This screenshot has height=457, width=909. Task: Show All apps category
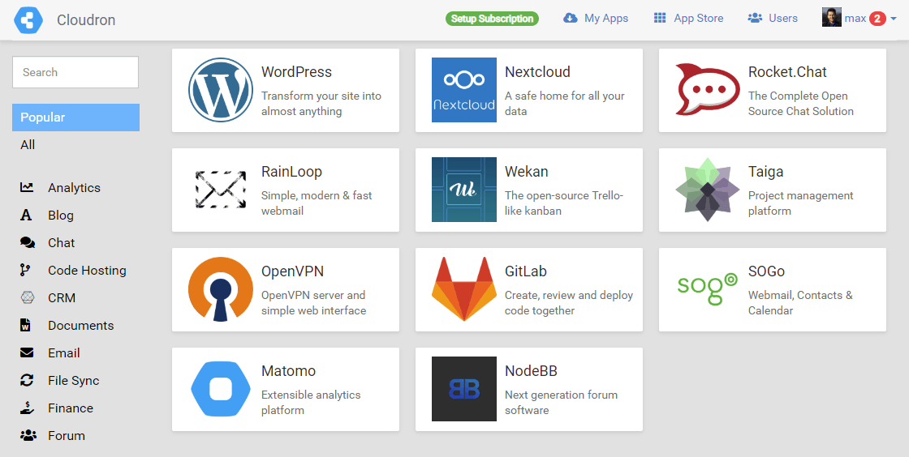coord(28,145)
